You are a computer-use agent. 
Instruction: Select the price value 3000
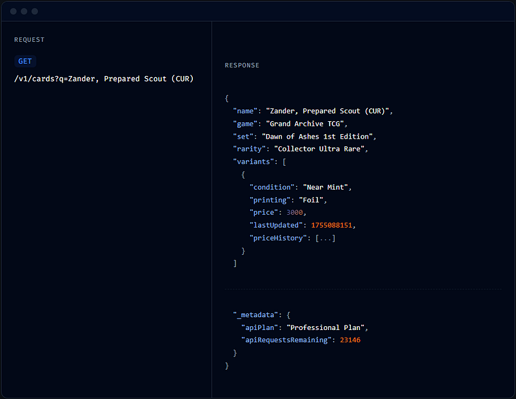coord(295,213)
